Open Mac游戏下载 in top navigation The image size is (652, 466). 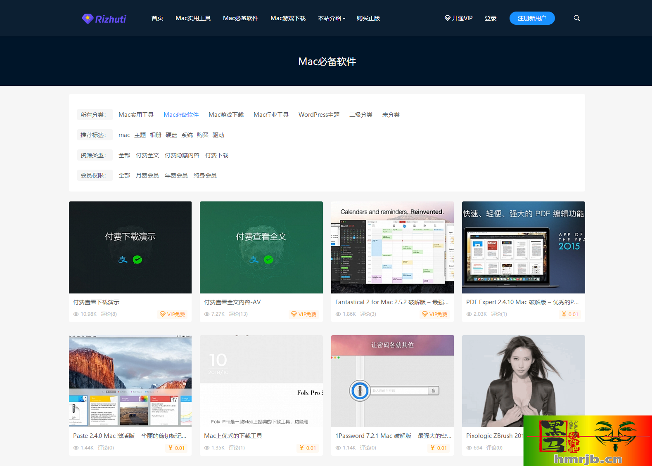[288, 18]
